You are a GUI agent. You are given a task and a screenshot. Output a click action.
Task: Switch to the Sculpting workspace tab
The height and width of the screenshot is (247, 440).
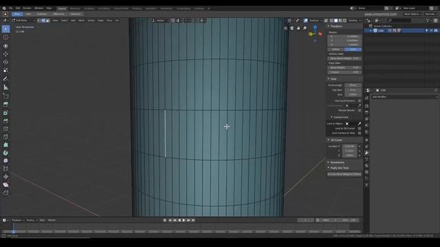click(89, 8)
